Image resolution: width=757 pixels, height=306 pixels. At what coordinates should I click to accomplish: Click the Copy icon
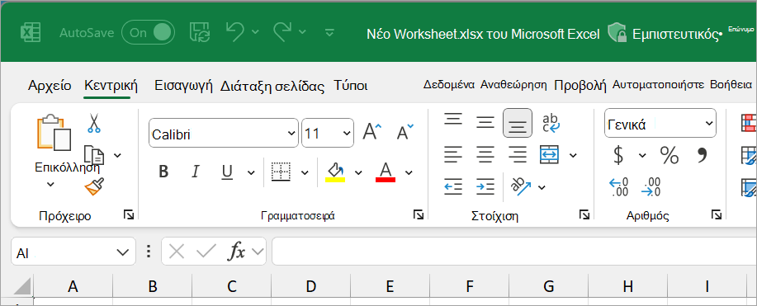click(94, 155)
